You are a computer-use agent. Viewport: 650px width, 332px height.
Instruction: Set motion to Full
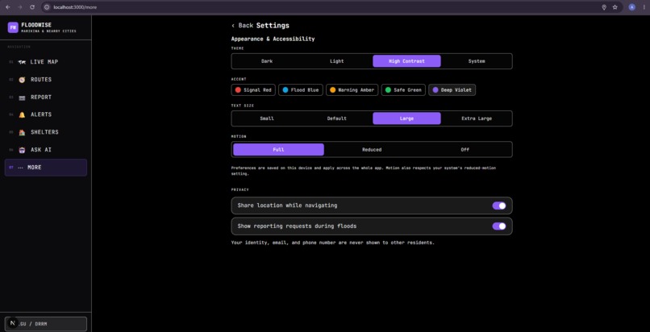click(278, 149)
